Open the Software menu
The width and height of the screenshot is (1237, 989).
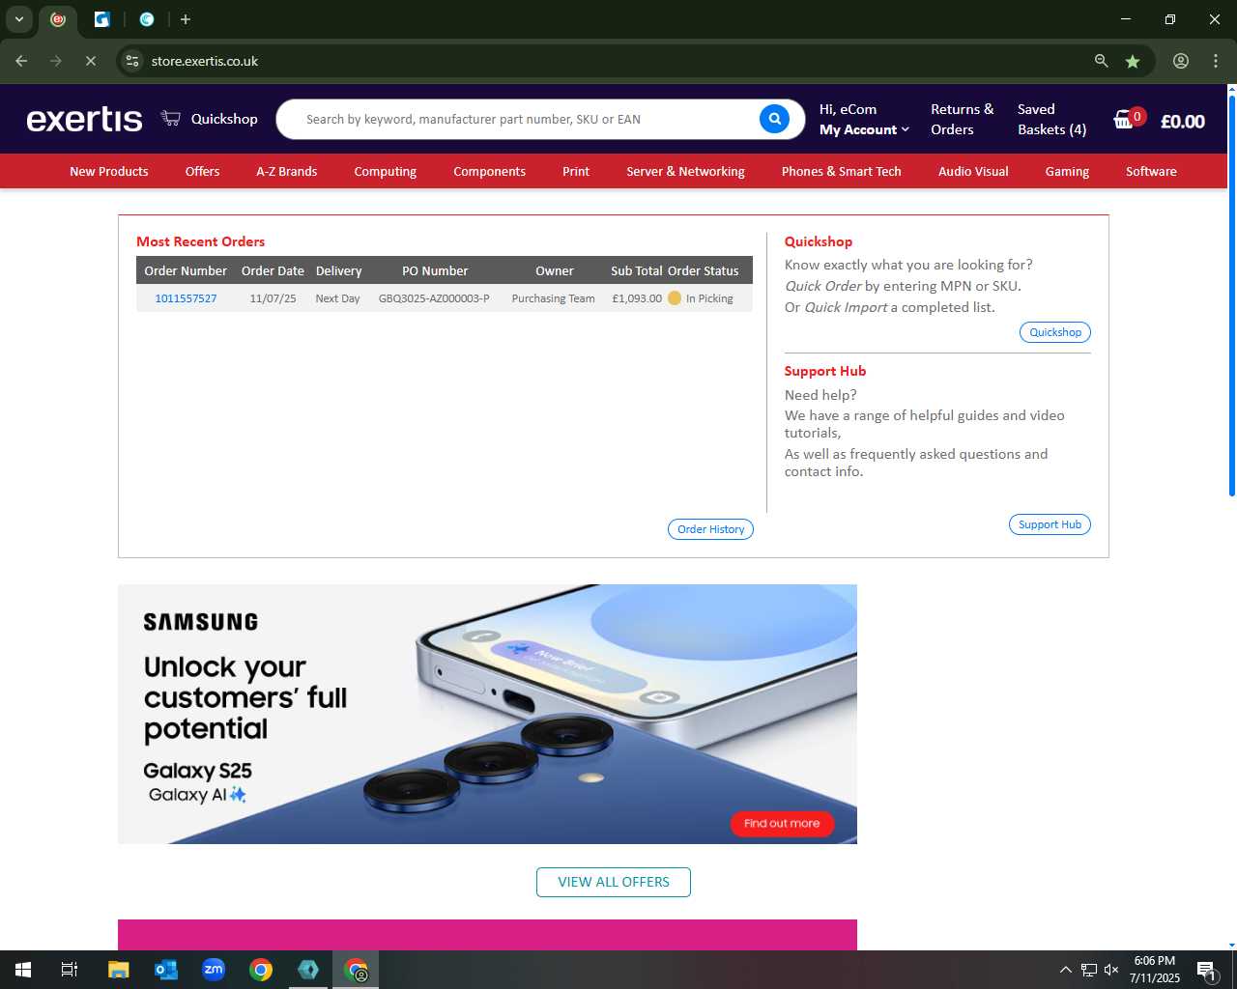(1151, 171)
